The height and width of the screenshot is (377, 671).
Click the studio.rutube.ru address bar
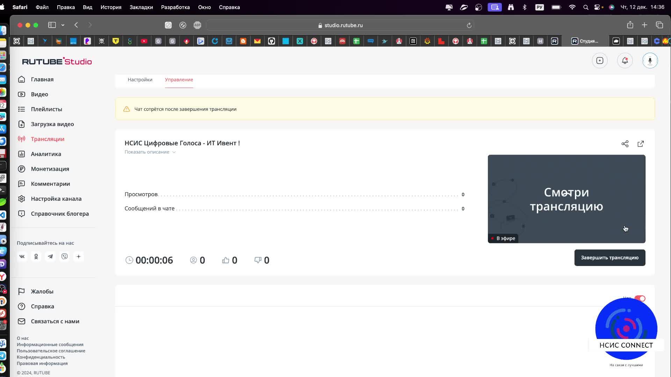341,25
